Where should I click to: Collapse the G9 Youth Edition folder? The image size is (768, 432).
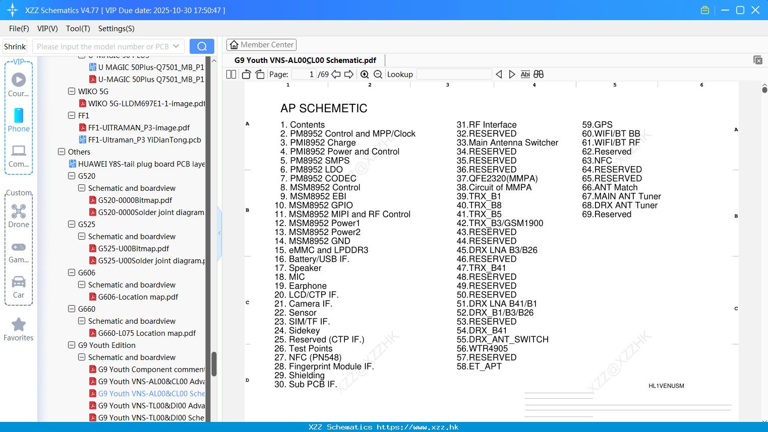(72, 345)
